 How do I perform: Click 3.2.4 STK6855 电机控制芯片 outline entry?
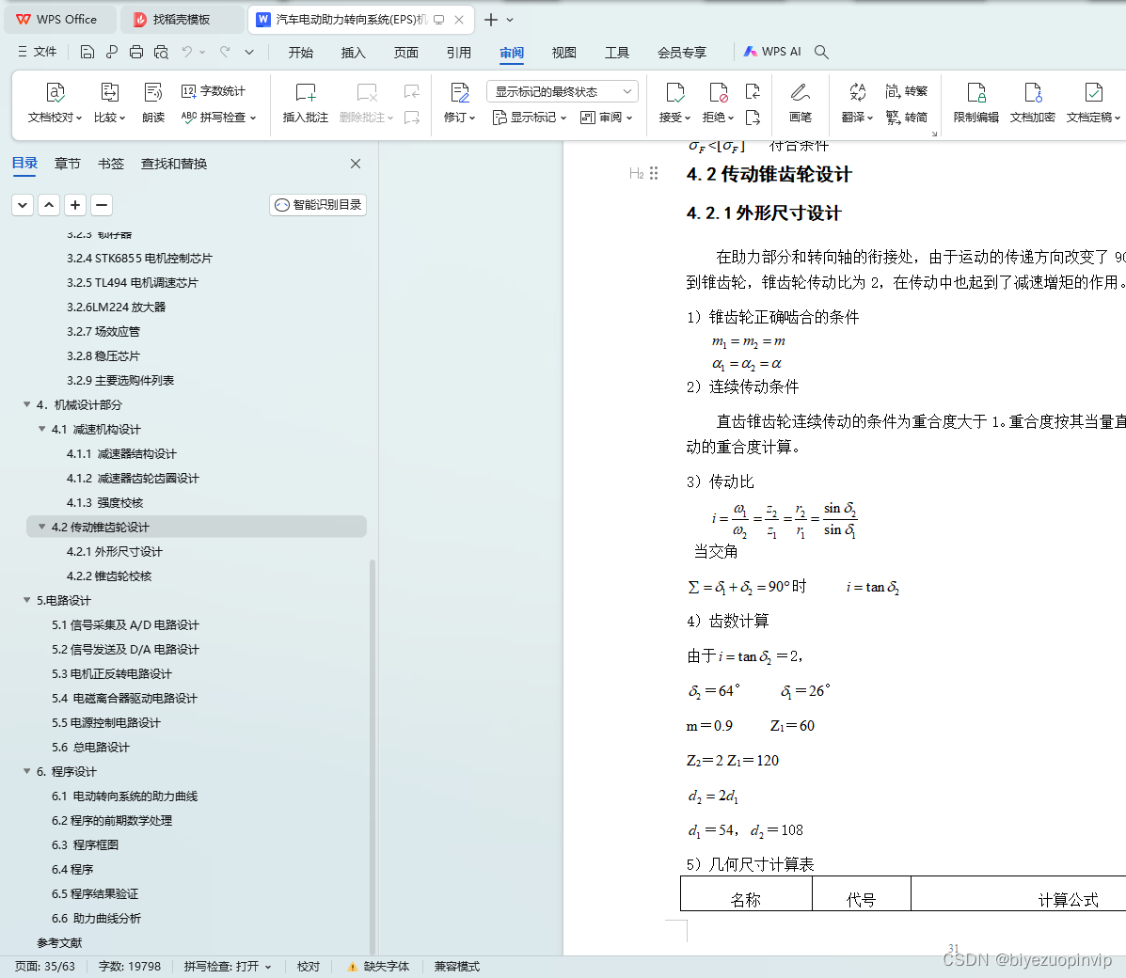pyautogui.click(x=139, y=259)
